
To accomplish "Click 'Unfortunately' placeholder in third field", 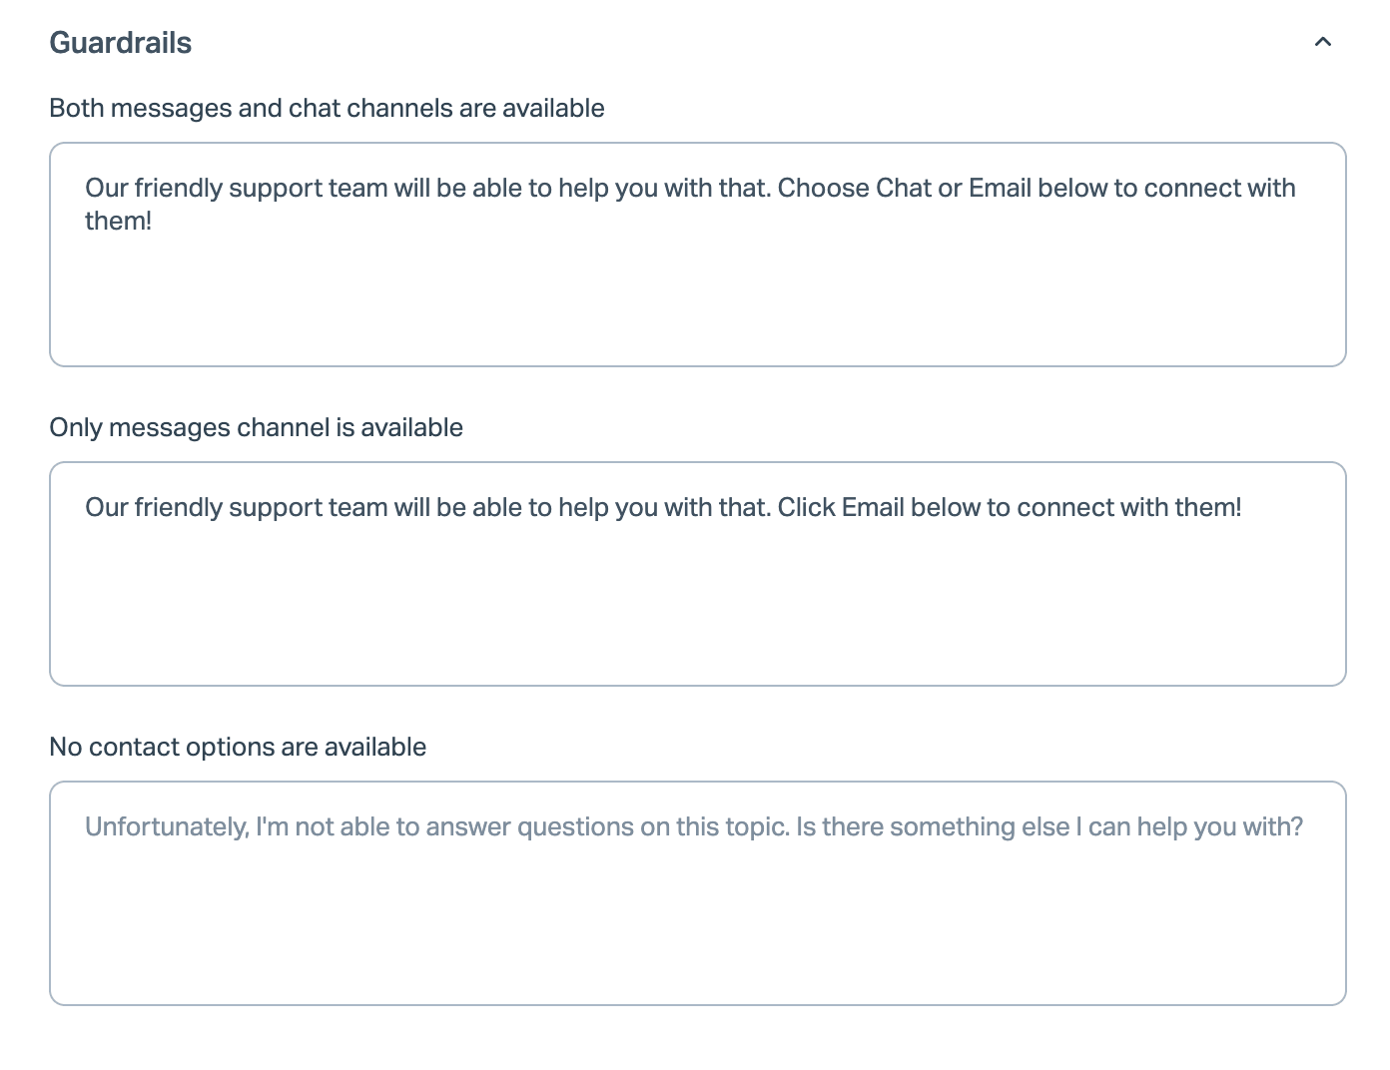I will pos(166,826).
